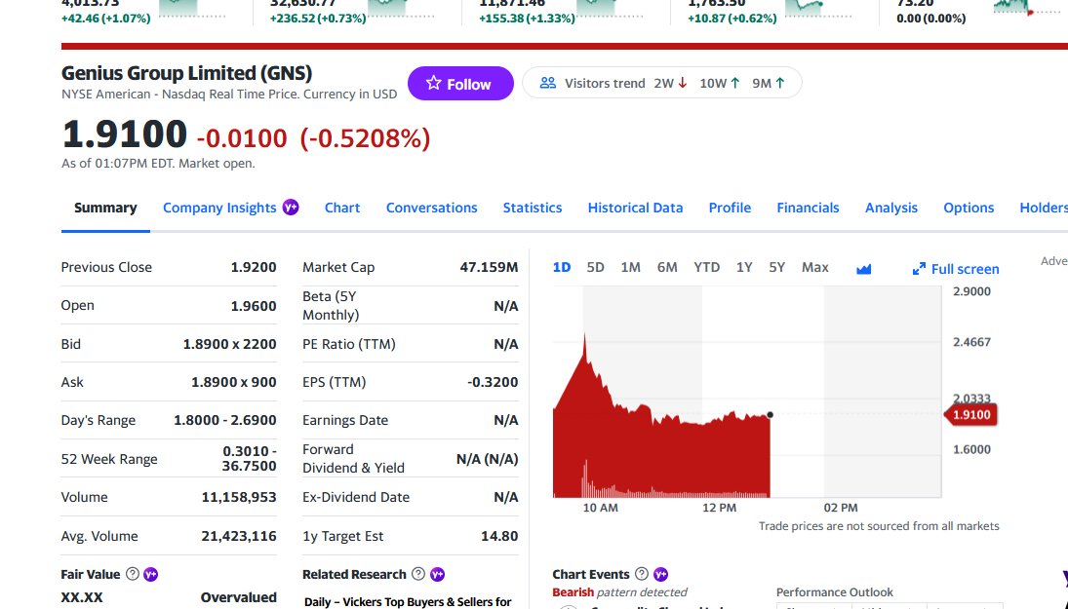Go to the Holders tab
The image size is (1068, 609).
tap(1044, 208)
